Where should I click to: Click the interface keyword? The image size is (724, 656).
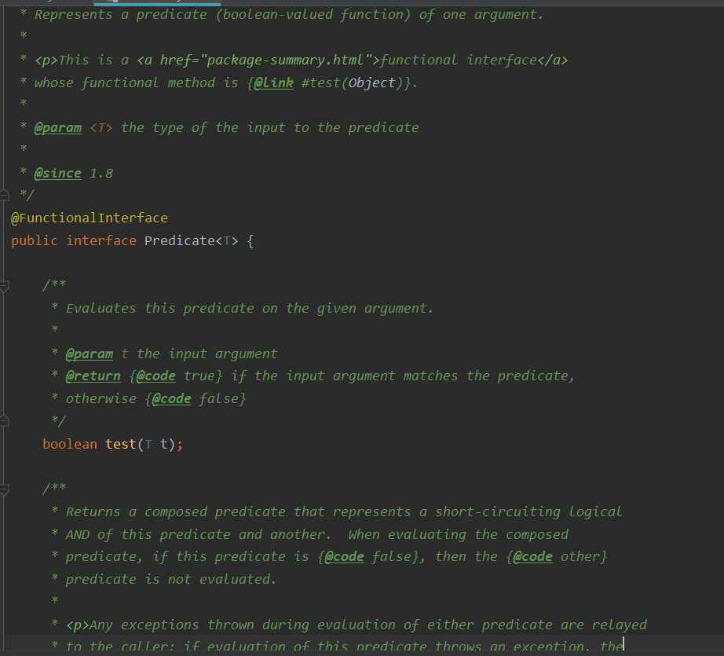tap(101, 240)
